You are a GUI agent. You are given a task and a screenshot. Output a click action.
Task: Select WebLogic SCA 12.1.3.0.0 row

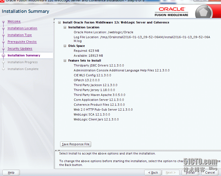pyautogui.click(x=92, y=115)
